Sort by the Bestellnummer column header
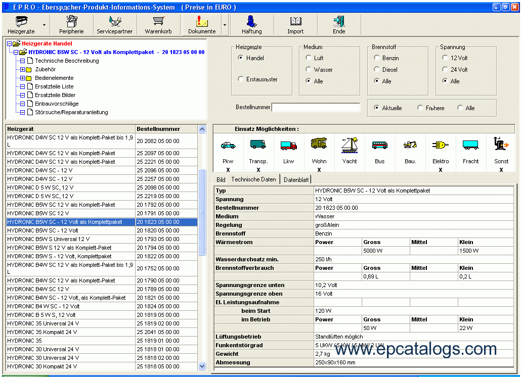The height and width of the screenshot is (377, 522). [166, 129]
